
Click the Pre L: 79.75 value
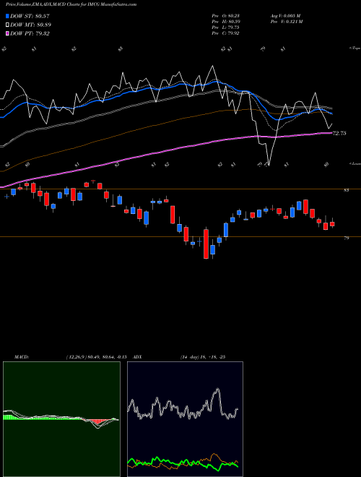pyautogui.click(x=226, y=27)
